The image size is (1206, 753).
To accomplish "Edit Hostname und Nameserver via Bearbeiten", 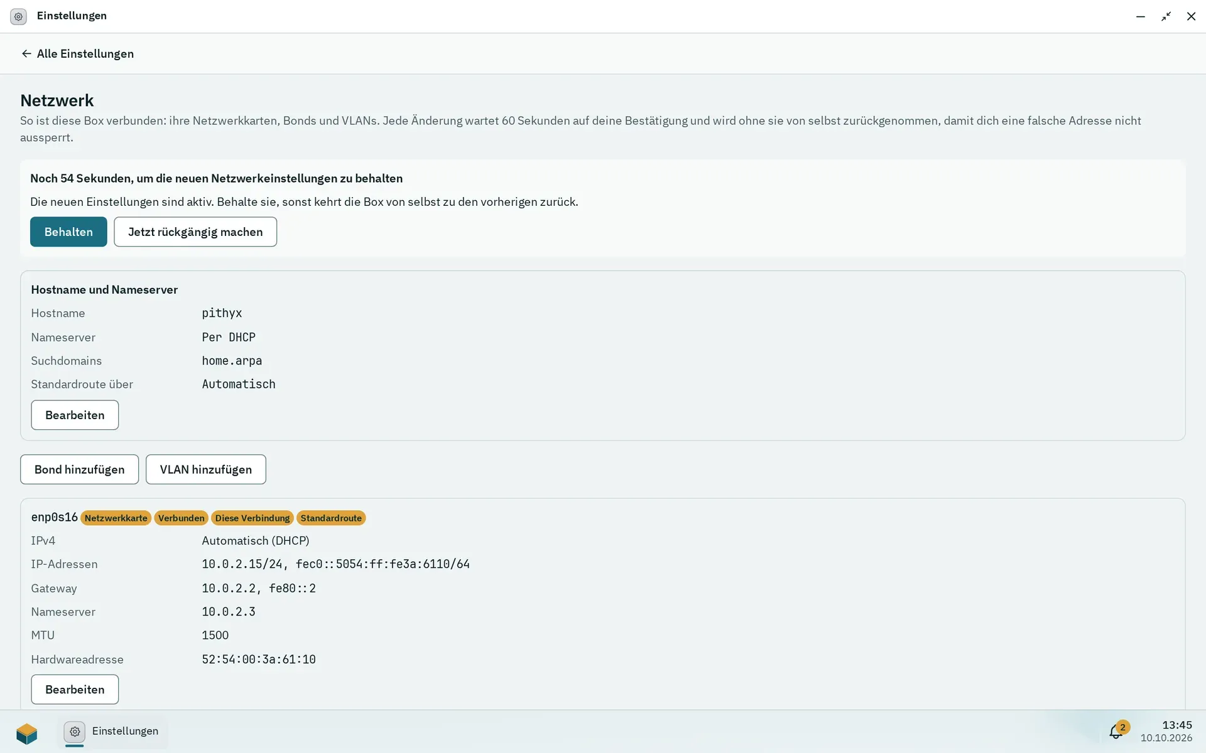I will pyautogui.click(x=75, y=415).
